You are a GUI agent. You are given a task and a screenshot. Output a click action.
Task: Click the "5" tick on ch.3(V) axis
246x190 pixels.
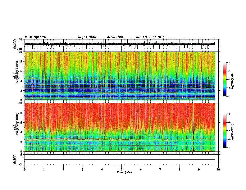[x=21, y=155]
